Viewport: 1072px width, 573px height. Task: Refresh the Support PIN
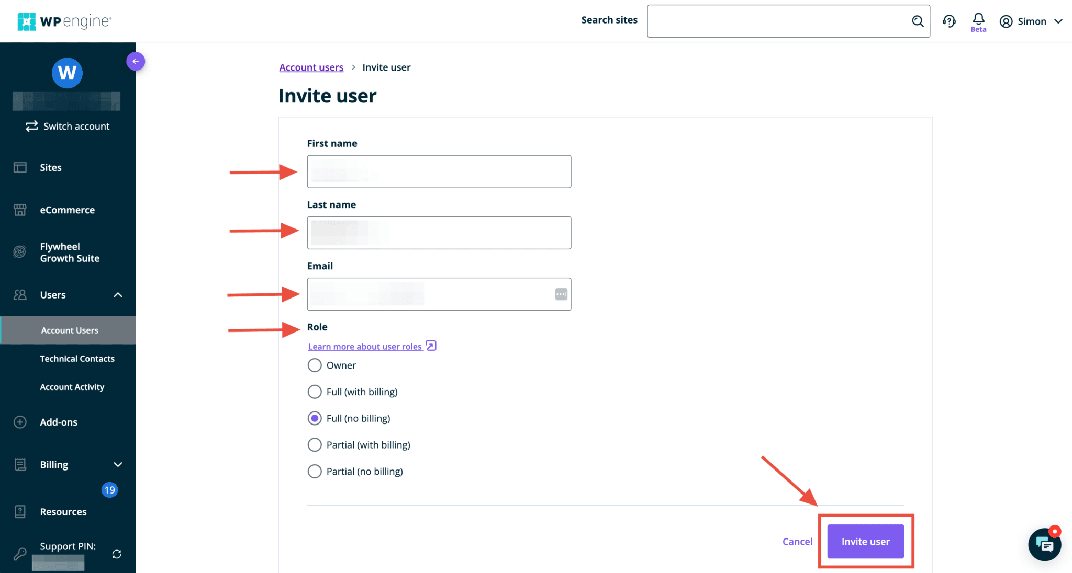tap(117, 554)
